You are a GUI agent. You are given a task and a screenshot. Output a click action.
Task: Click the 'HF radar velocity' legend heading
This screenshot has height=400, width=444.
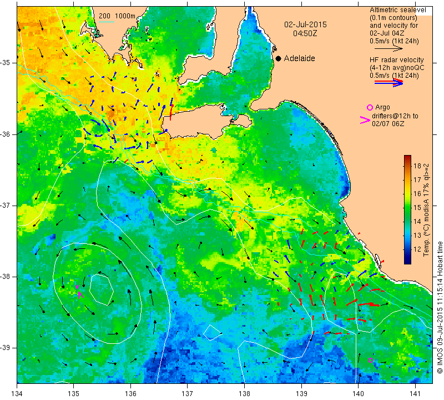pyautogui.click(x=396, y=60)
